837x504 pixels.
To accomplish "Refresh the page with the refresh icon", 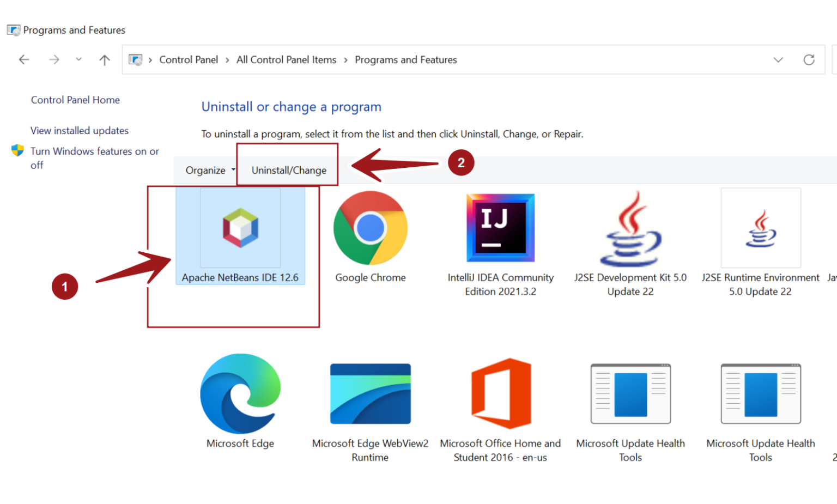I will (809, 60).
